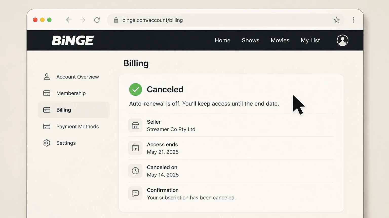The image size is (389, 218).
Task: Click the Account Overview person icon
Action: point(47,77)
